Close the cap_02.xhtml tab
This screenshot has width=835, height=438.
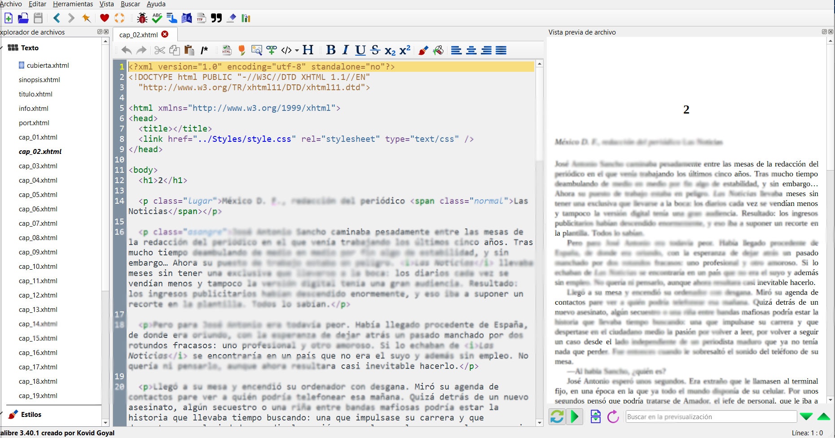[165, 34]
